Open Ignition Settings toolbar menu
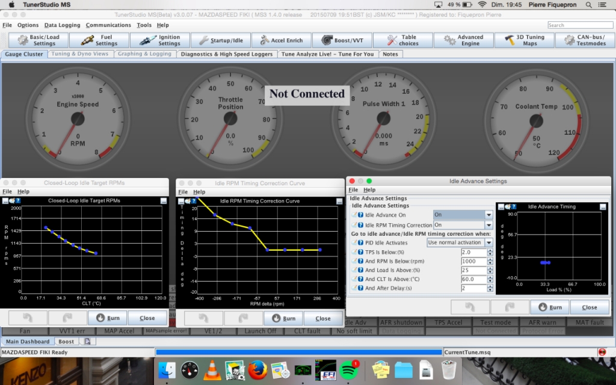This screenshot has height=385, width=616. tap(160, 40)
